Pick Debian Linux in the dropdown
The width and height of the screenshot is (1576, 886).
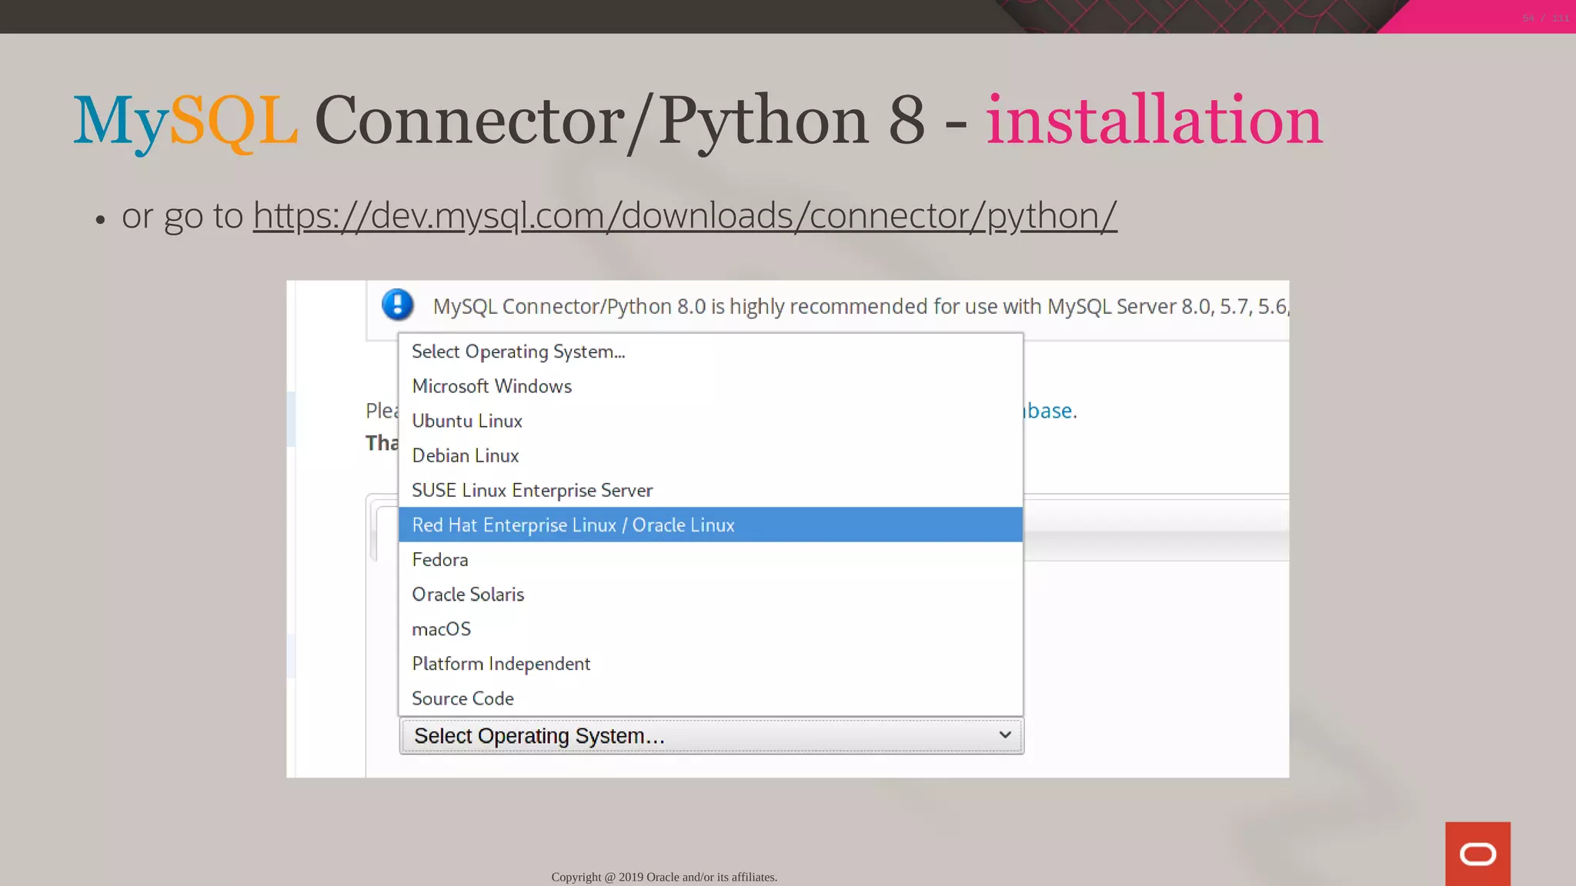pyautogui.click(x=466, y=455)
